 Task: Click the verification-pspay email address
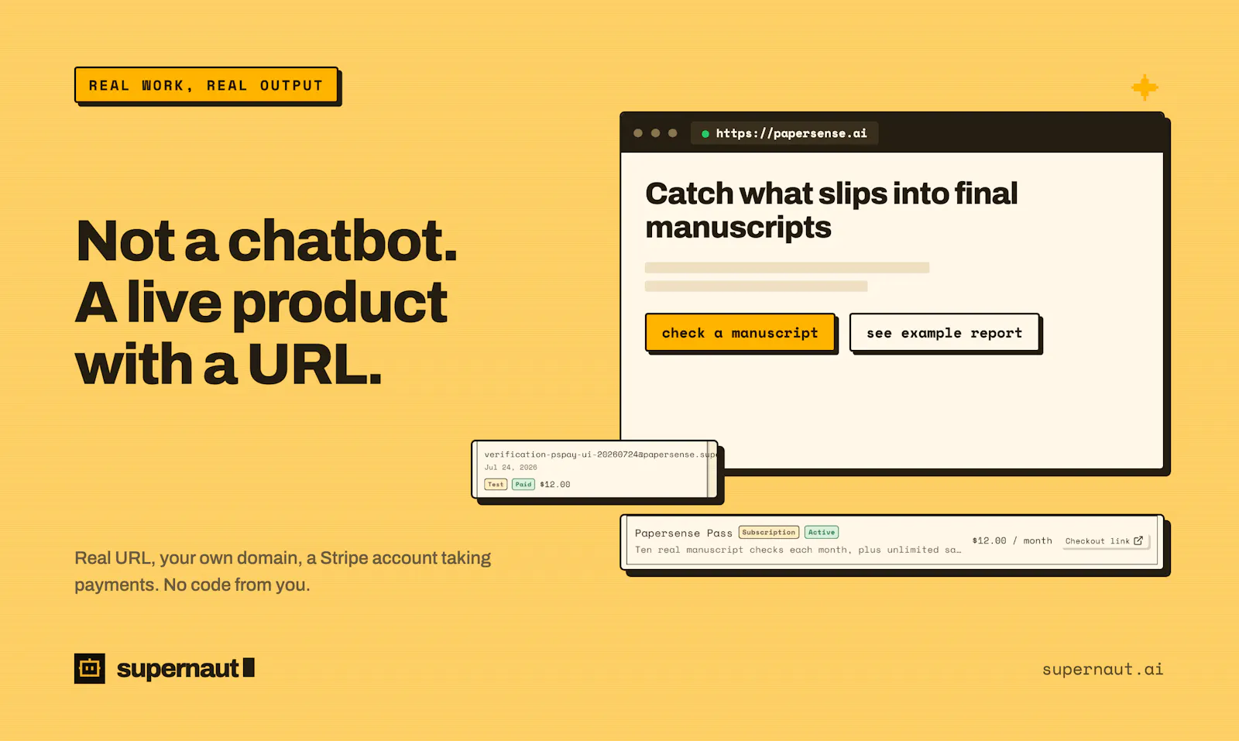(x=599, y=455)
